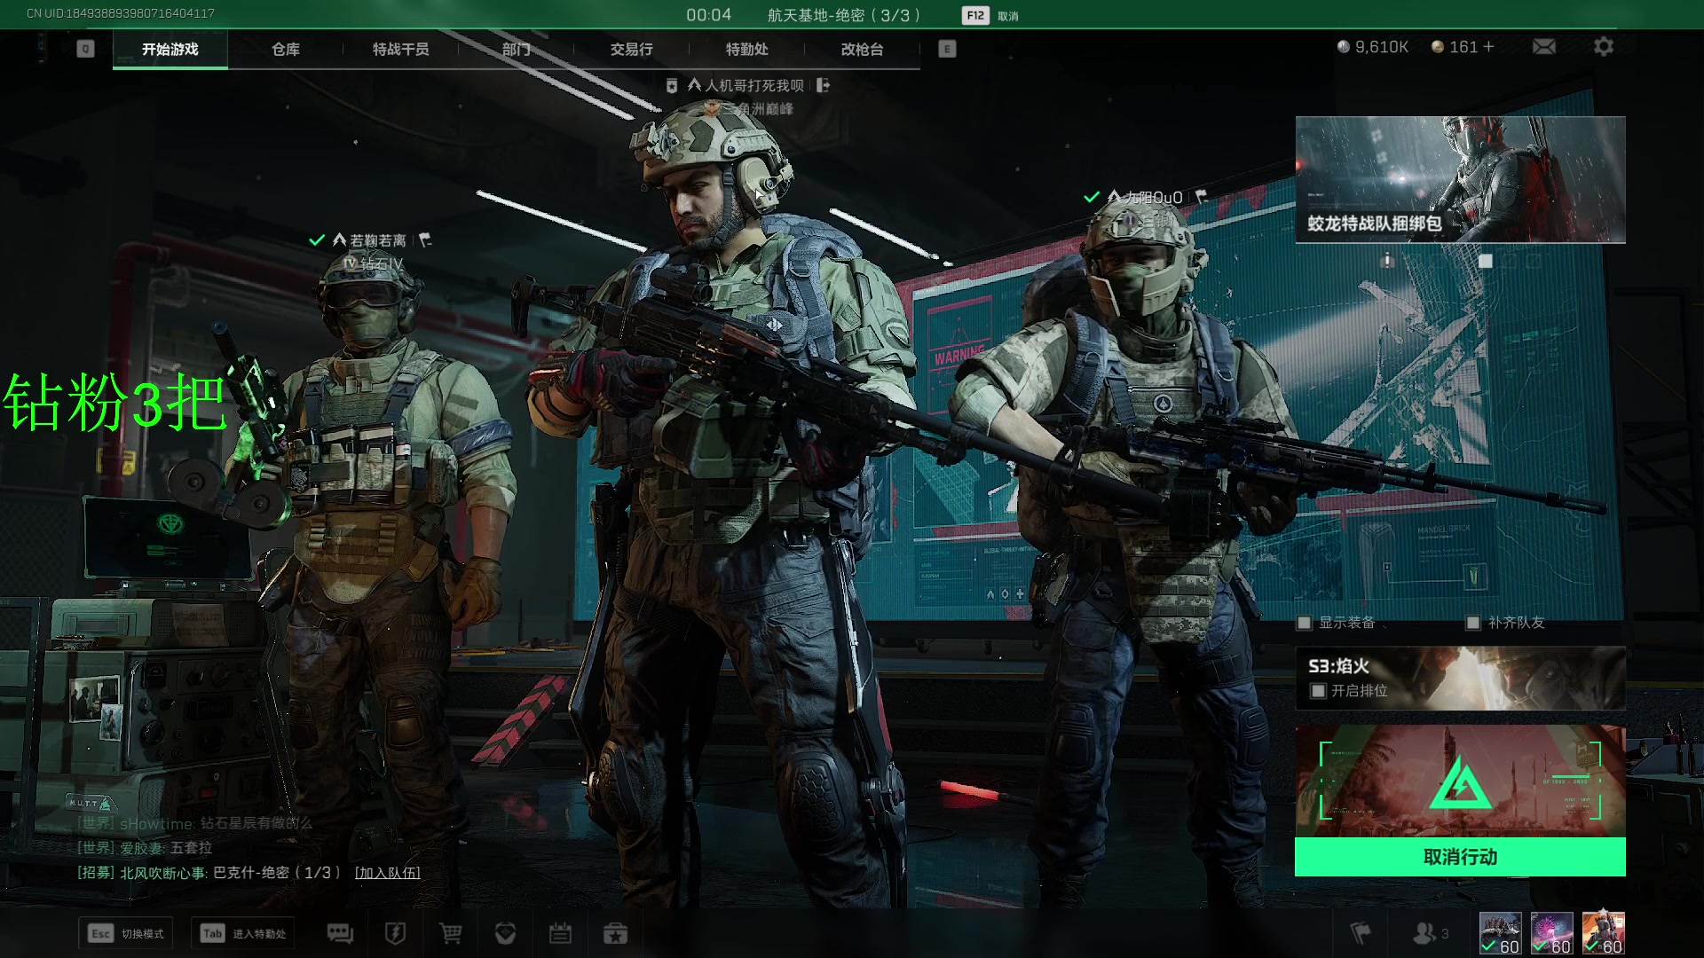Click the Q key navigation icon
Viewport: 1704px width, 958px height.
click(85, 49)
